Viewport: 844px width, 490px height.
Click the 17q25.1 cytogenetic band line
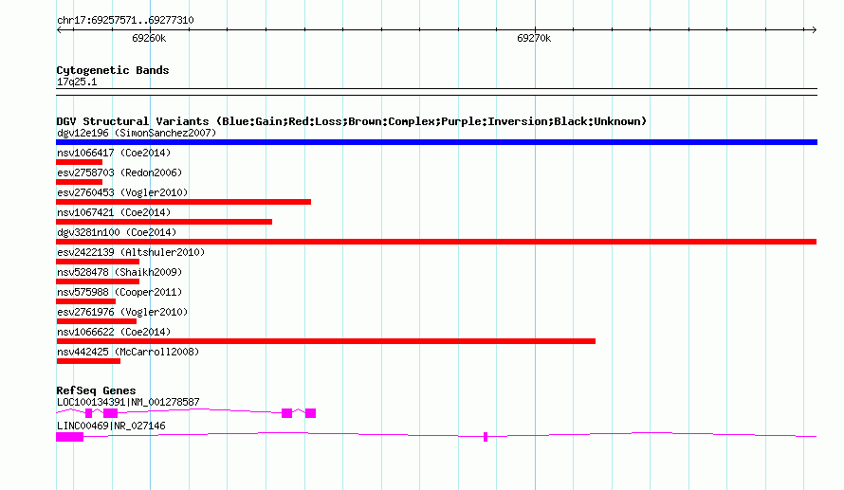pos(436,92)
